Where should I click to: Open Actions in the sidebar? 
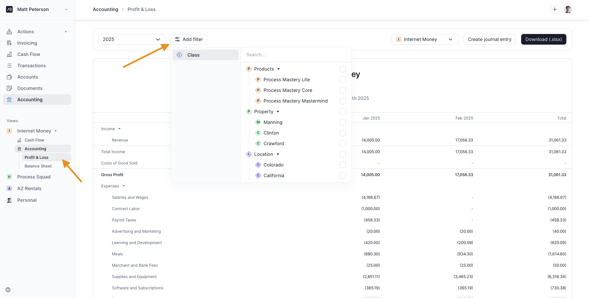pos(26,32)
